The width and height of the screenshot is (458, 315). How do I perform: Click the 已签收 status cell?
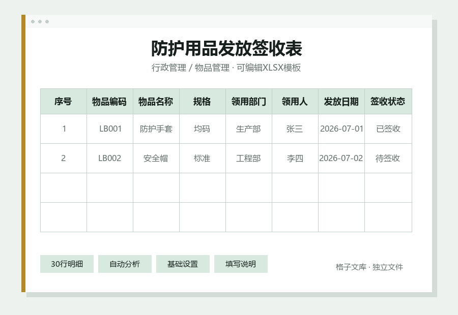tap(388, 129)
